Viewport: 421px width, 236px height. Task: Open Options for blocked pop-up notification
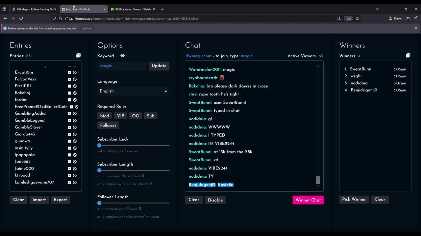pos(87,29)
